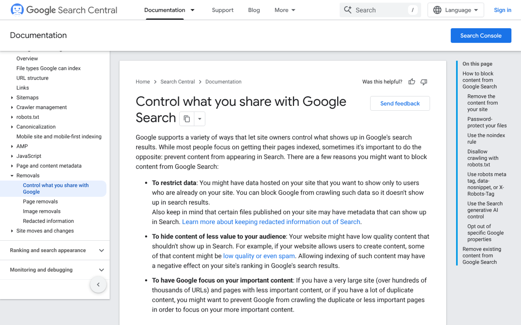Open the Documentation tab
Image resolution: width=521 pixels, height=325 pixels.
point(164,10)
